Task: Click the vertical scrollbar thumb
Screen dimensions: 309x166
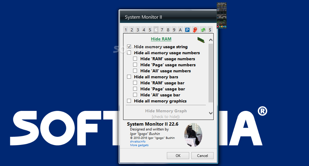Action: click(211, 73)
